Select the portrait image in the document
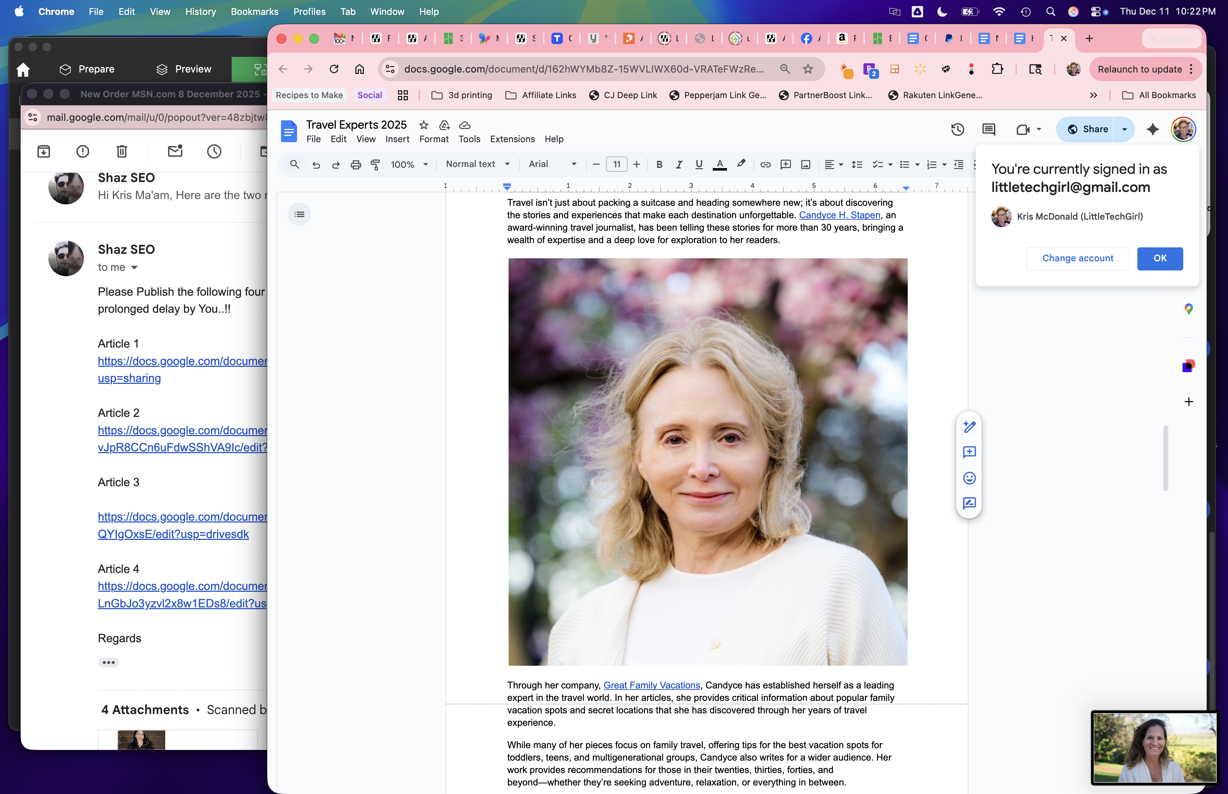Image resolution: width=1228 pixels, height=794 pixels. (x=707, y=462)
